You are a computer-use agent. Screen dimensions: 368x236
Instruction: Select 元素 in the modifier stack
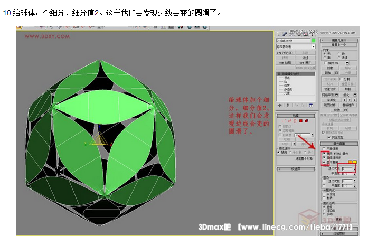(287, 93)
